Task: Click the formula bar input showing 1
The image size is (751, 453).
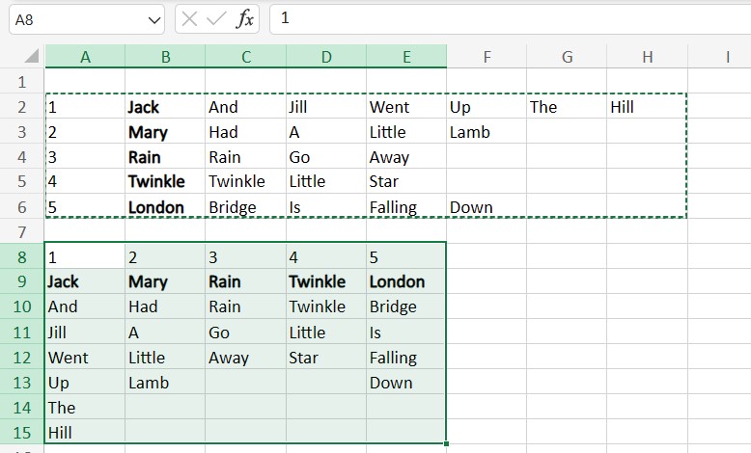Action: [x=511, y=19]
